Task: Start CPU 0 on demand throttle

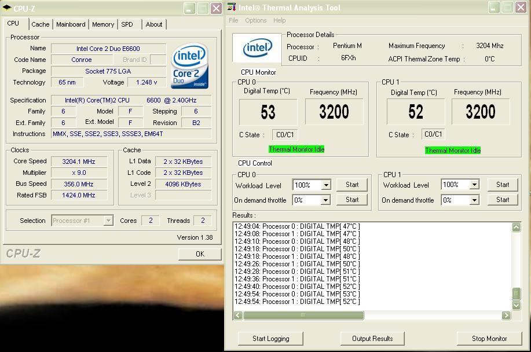Action: click(x=352, y=200)
